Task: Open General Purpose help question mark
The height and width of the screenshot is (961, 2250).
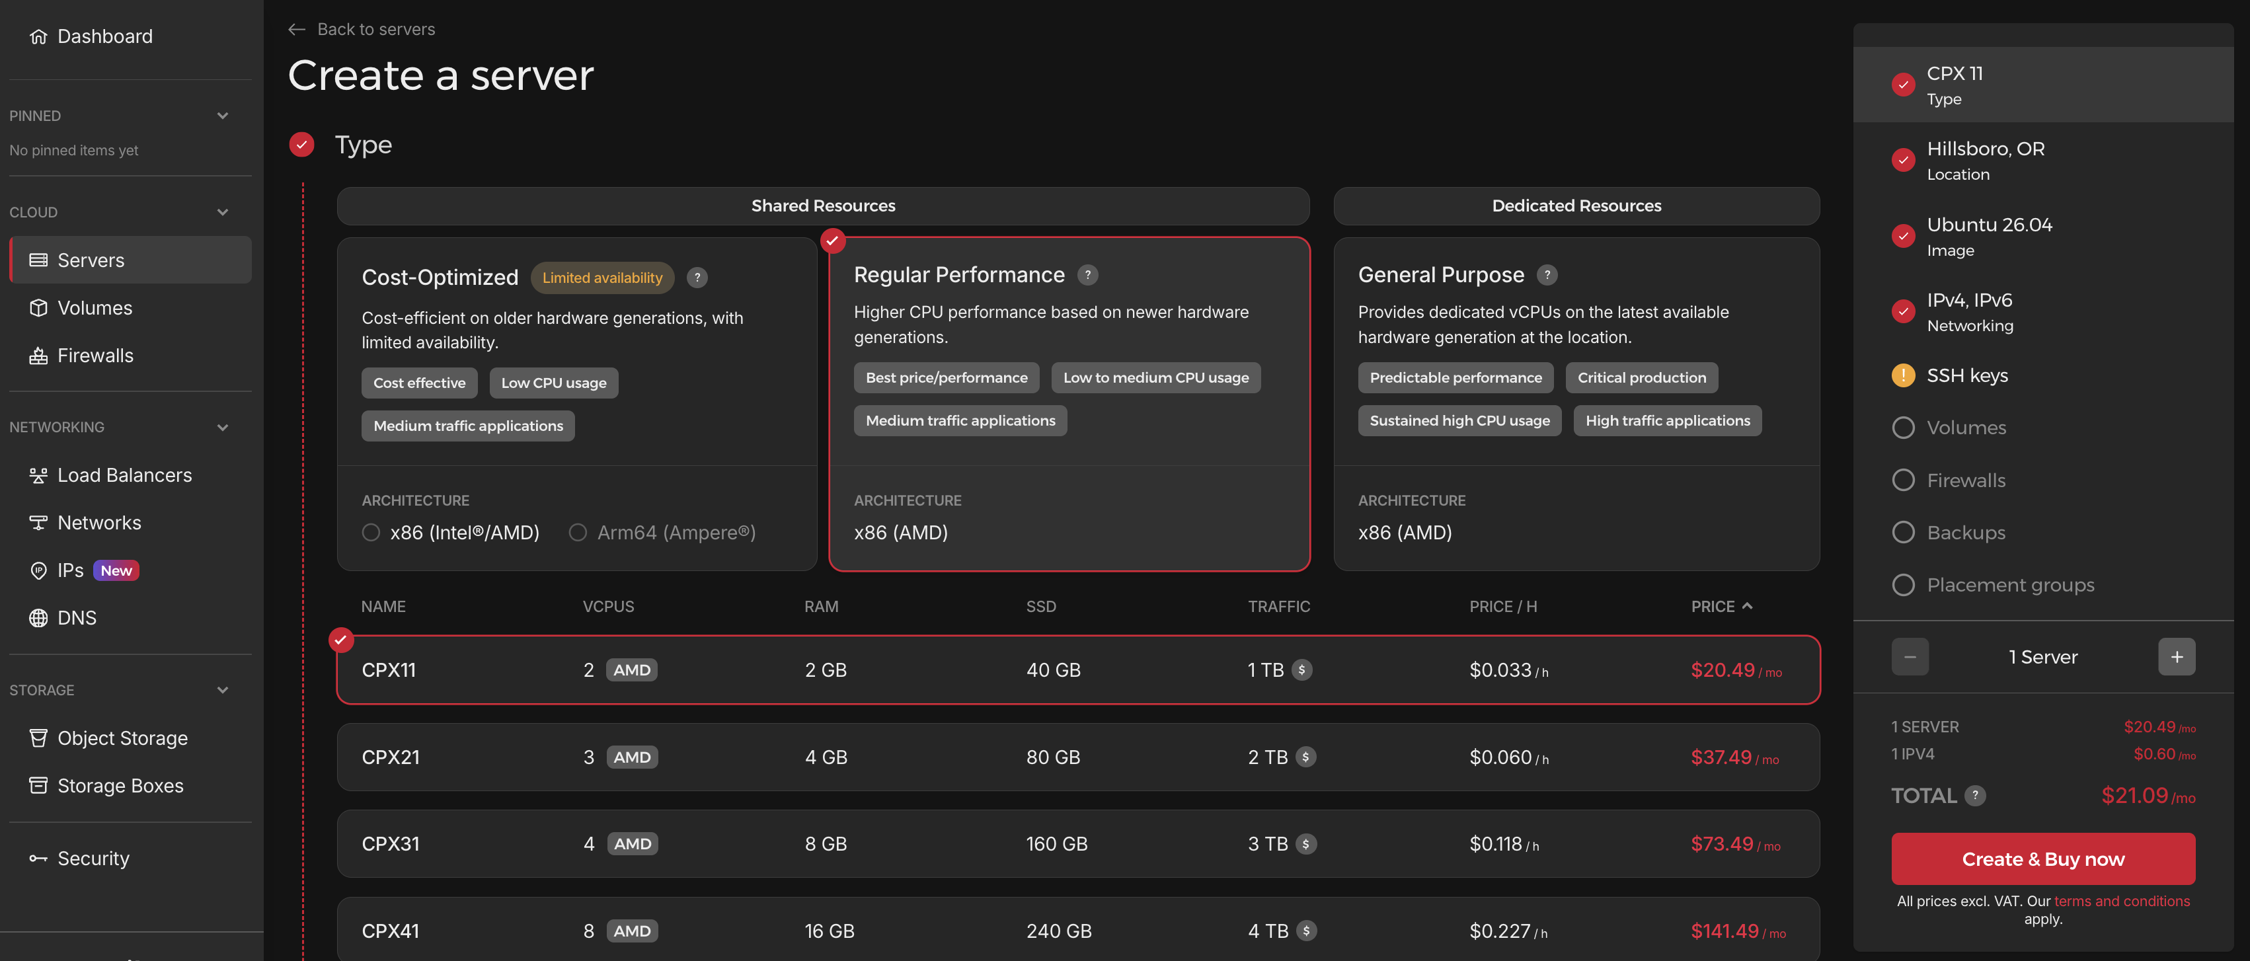Action: tap(1547, 275)
